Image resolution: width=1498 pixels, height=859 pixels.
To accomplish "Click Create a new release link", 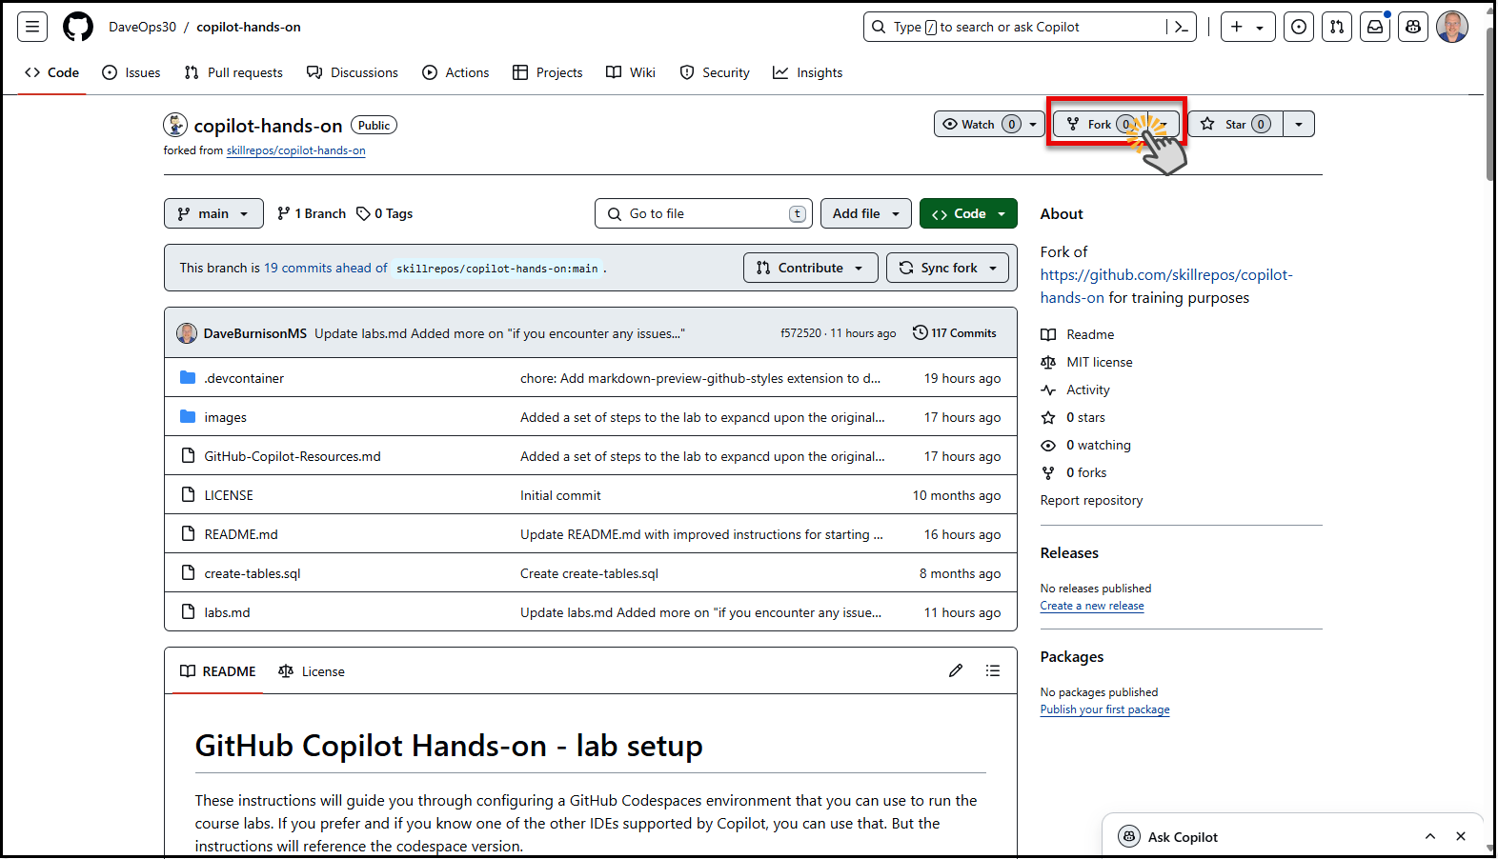I will click(x=1092, y=606).
